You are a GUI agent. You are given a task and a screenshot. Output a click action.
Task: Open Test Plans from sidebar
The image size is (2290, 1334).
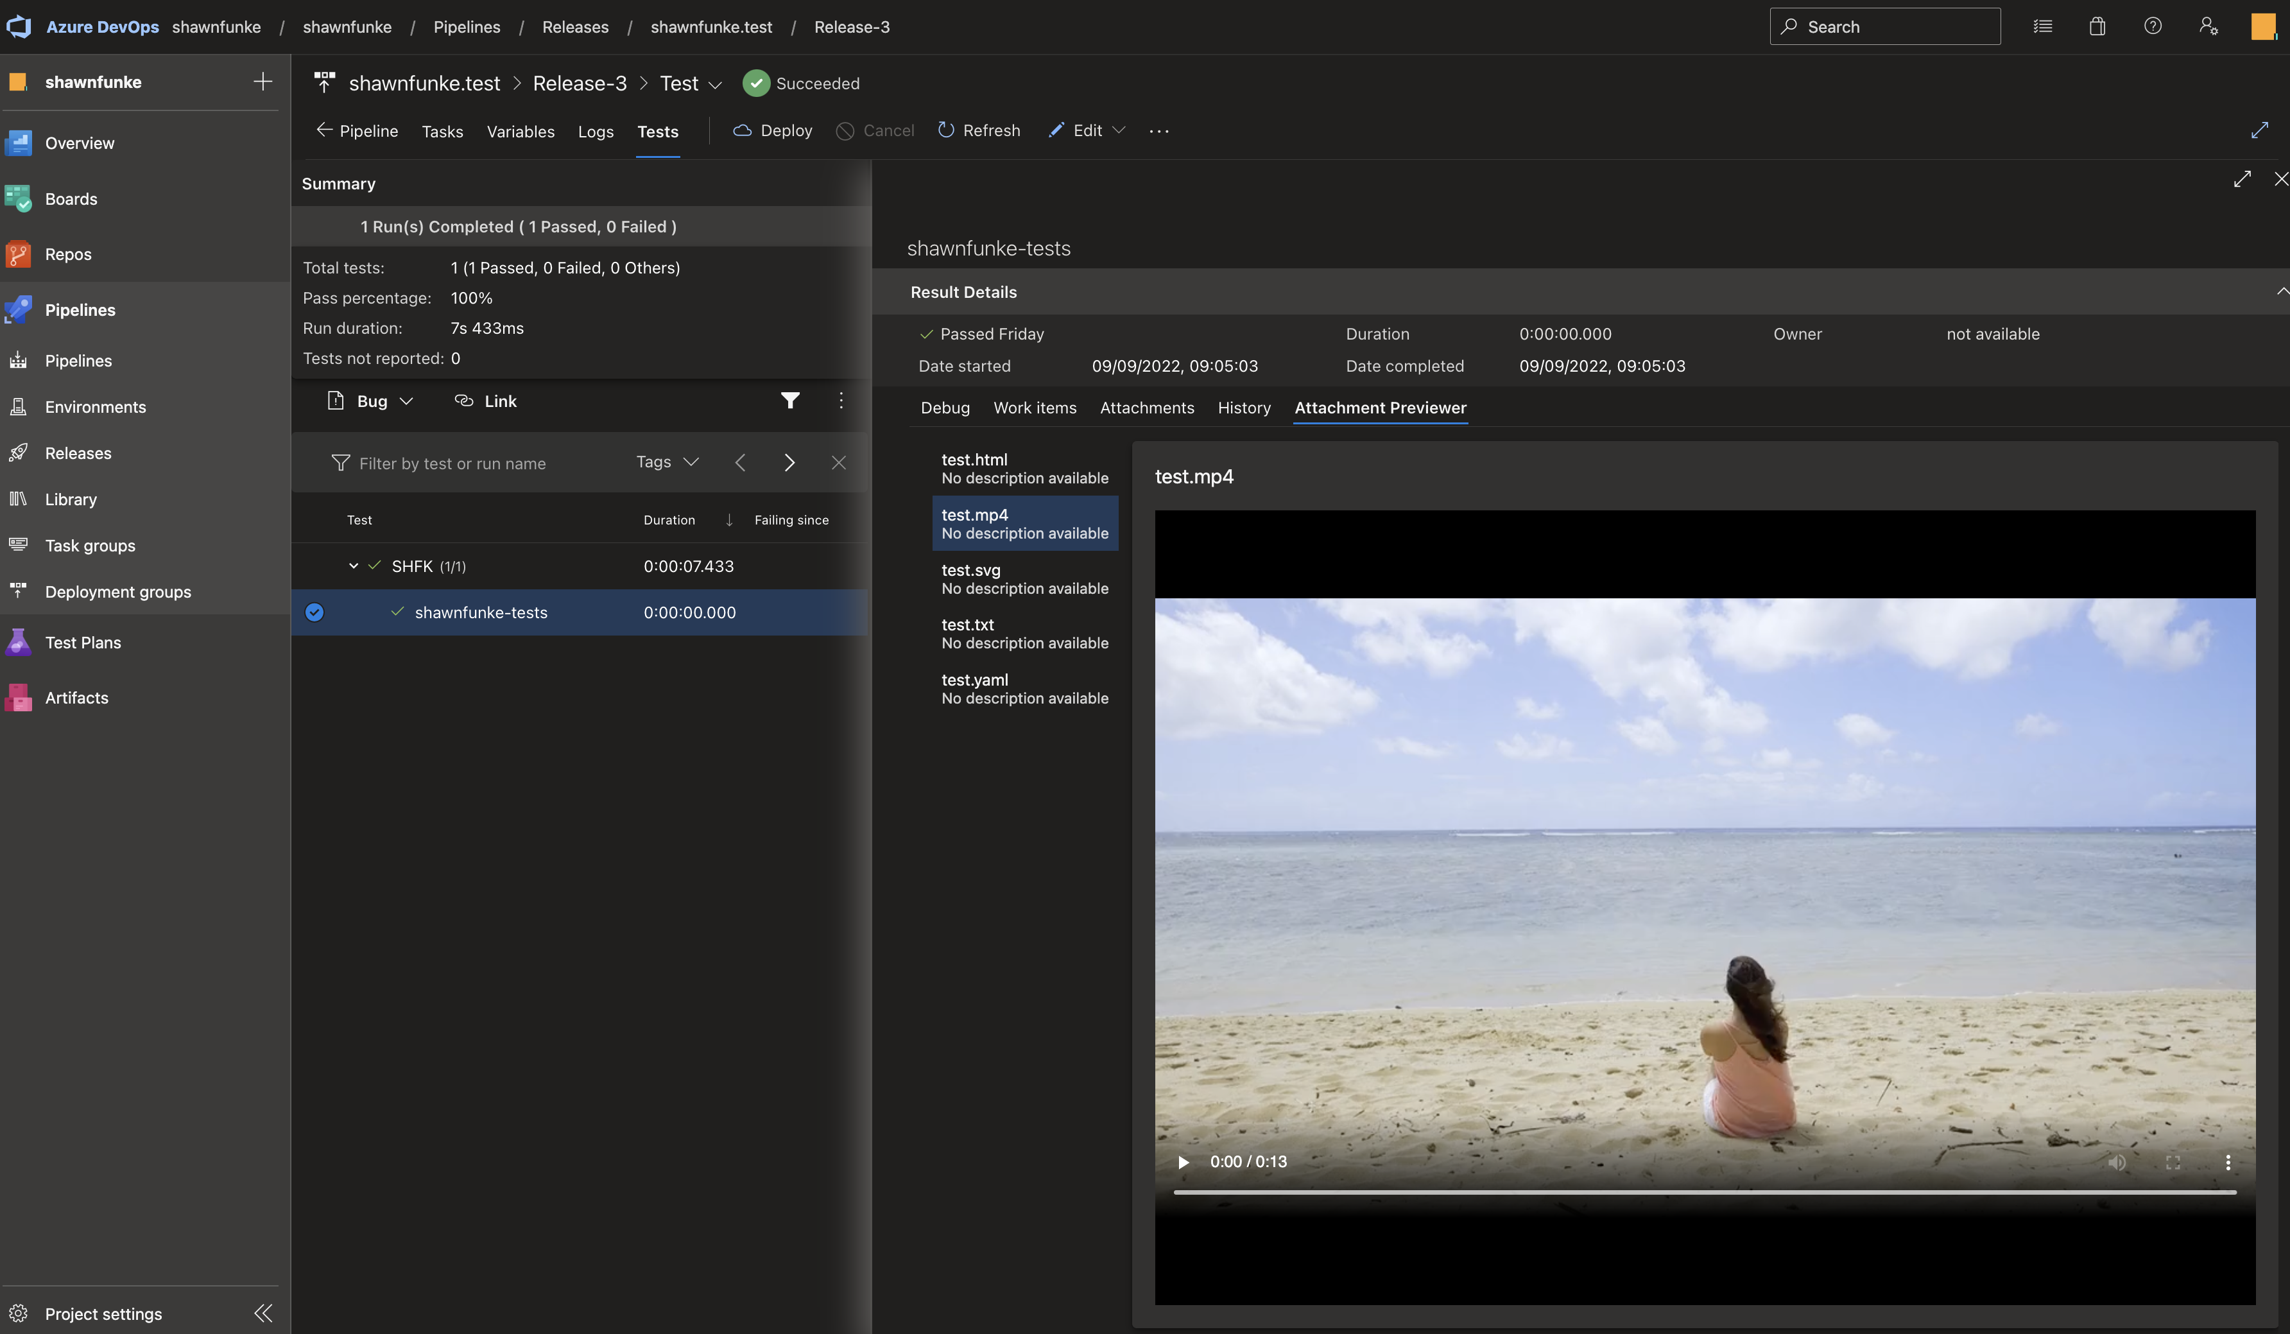tap(82, 643)
